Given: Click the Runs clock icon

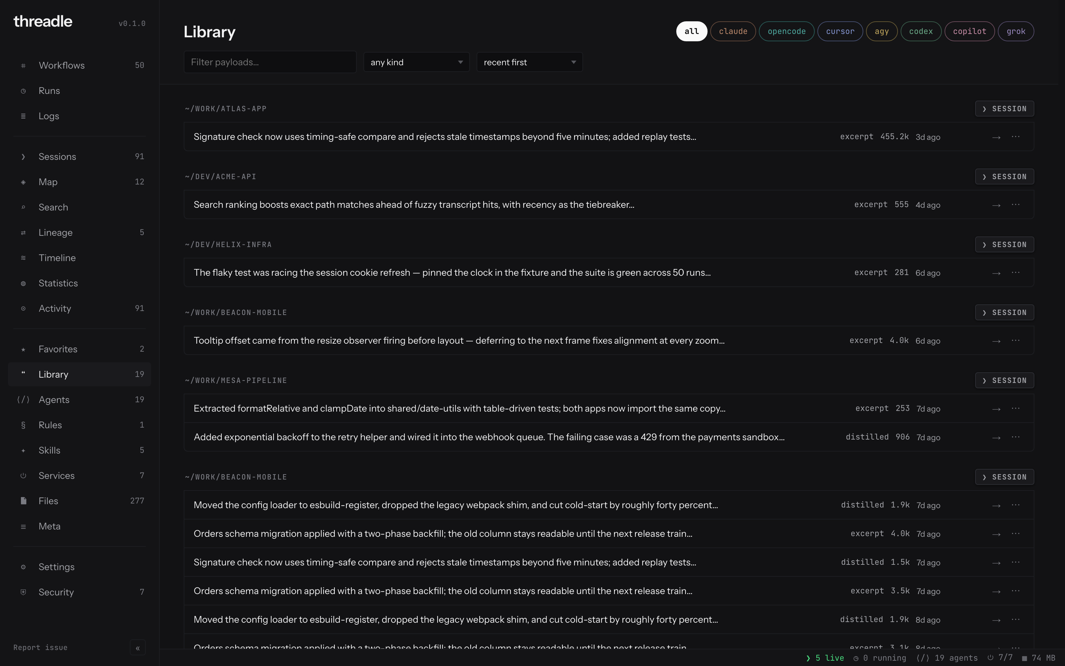Looking at the screenshot, I should [x=23, y=91].
